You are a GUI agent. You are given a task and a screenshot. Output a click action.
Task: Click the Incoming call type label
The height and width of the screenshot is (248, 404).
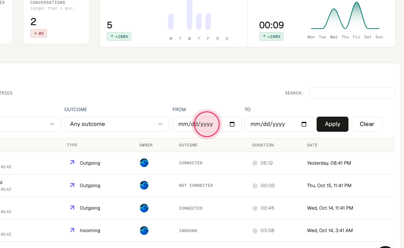tap(90, 231)
